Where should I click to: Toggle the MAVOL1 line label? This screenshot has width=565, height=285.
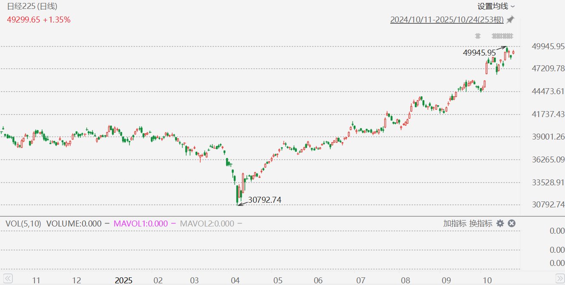144,224
